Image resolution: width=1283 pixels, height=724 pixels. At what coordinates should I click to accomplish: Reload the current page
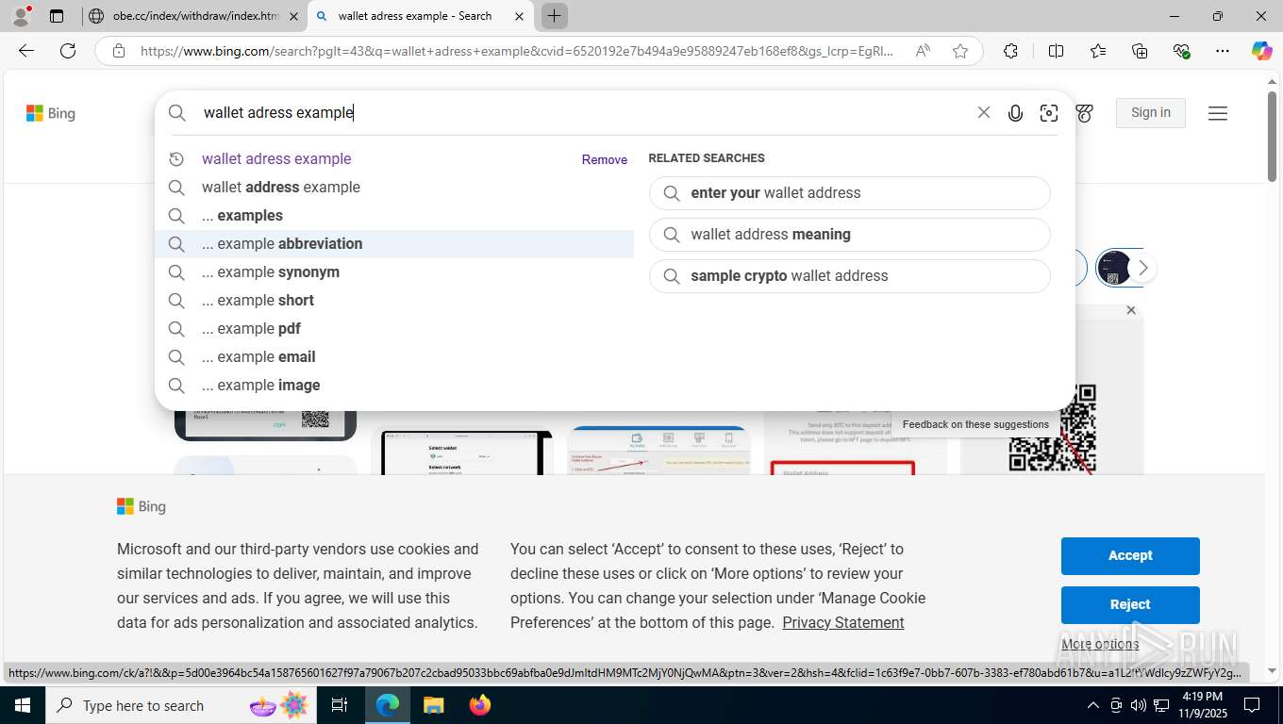(68, 51)
